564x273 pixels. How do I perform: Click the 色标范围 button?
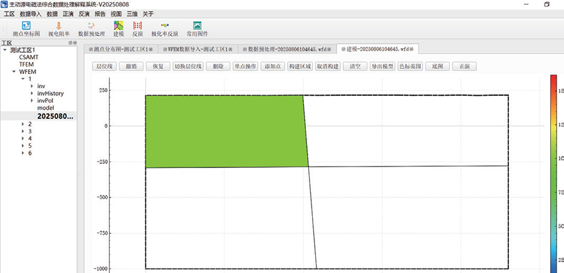410,66
